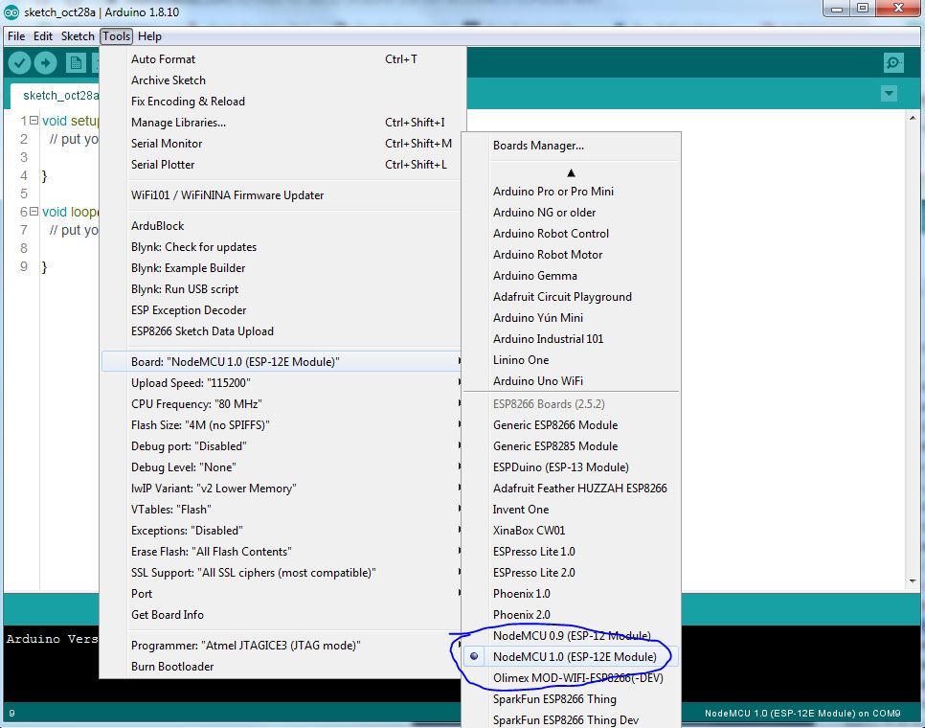Viewport: 925px width, 728px height.
Task: Select Adafruit Feather HUZZAH ESP8266 board
Action: coord(571,489)
